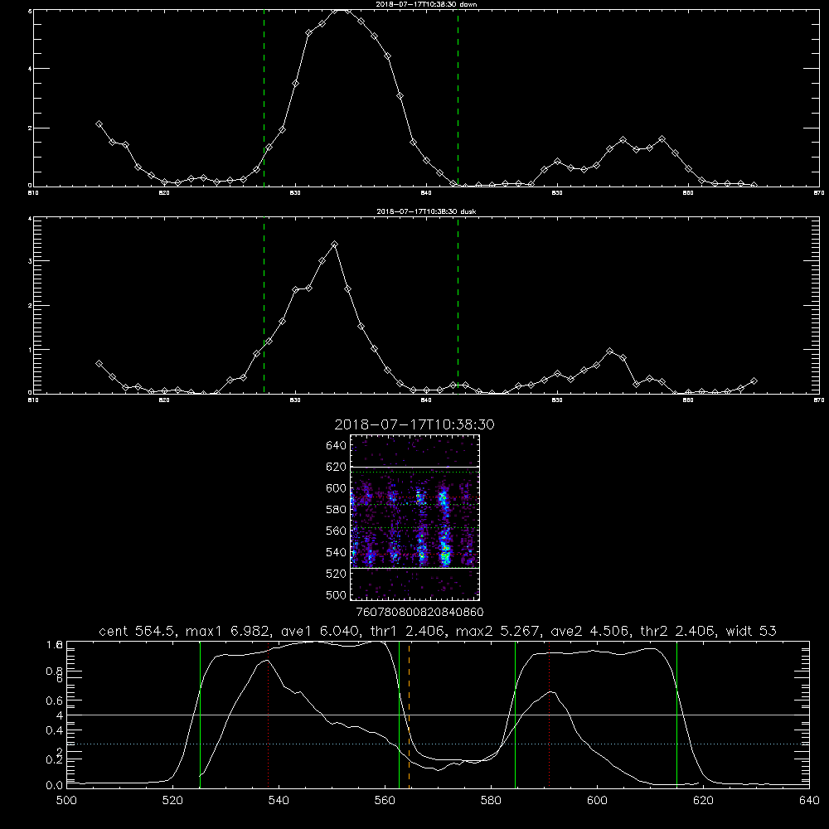Click the red dotted peak line near 591

point(550,715)
